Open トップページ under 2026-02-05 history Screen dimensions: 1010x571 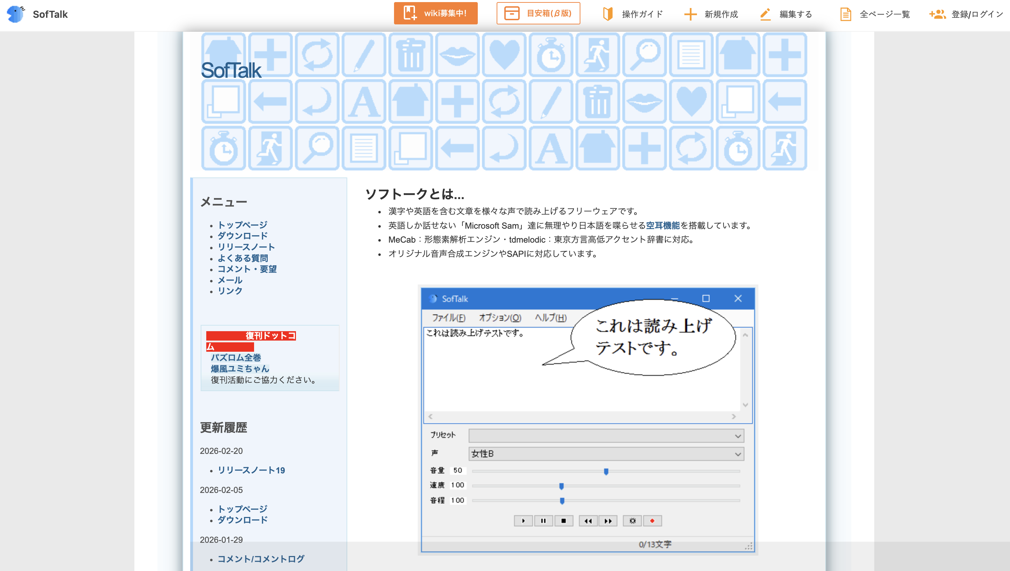coord(242,509)
